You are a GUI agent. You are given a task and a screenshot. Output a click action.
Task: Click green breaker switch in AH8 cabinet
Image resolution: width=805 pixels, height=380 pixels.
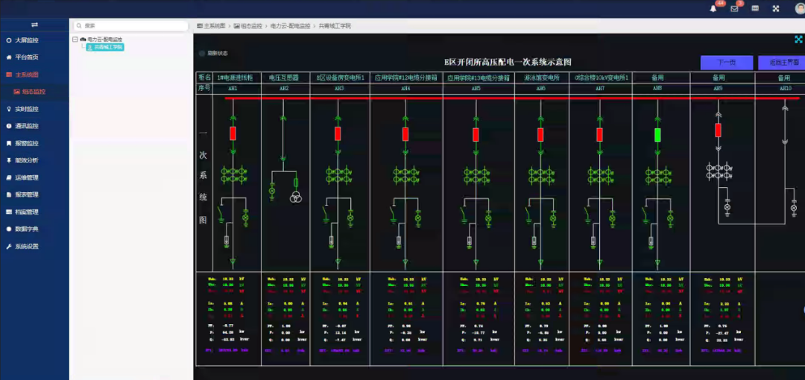coord(657,135)
